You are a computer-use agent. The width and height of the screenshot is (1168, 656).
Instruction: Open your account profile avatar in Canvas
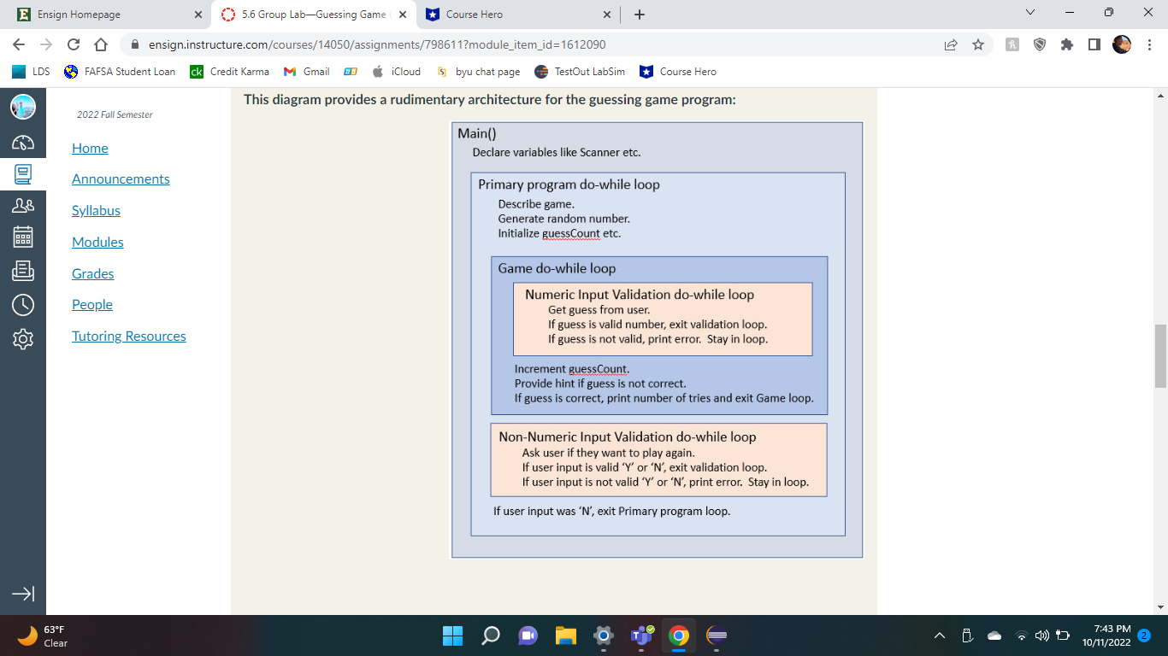[23, 108]
